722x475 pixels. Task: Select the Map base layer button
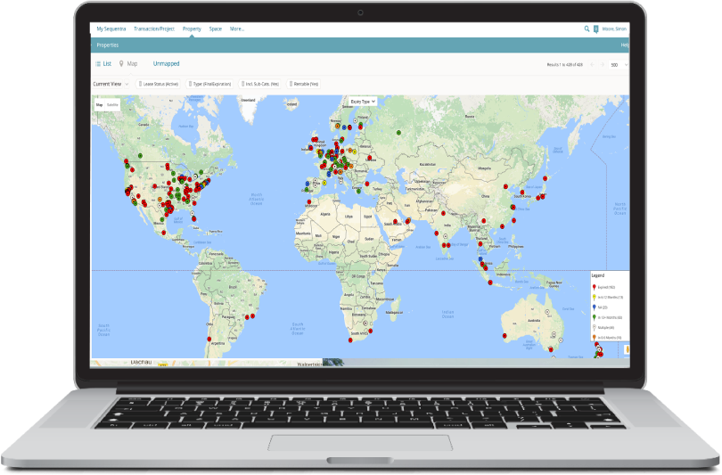(100, 105)
